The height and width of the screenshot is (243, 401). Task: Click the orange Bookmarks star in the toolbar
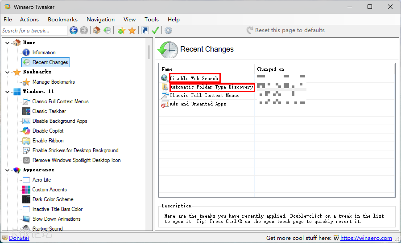pos(132,30)
